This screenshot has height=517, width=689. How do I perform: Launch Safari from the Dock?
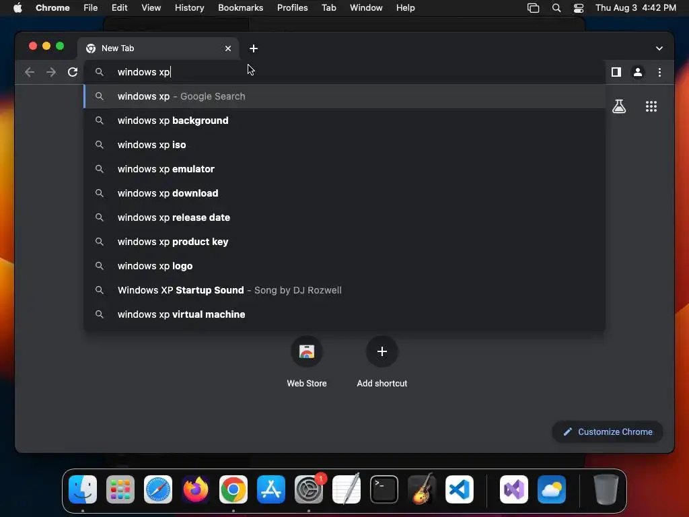158,489
